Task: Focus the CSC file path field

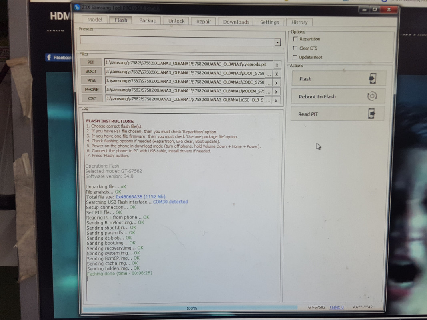Action: tap(184, 100)
